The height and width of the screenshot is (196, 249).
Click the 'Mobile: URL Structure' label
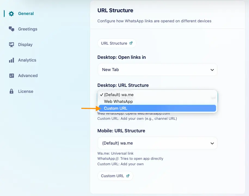click(121, 131)
